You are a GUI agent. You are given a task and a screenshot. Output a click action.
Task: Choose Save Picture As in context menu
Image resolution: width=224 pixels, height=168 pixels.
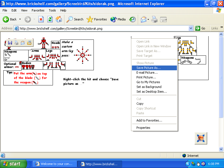coord(154,68)
